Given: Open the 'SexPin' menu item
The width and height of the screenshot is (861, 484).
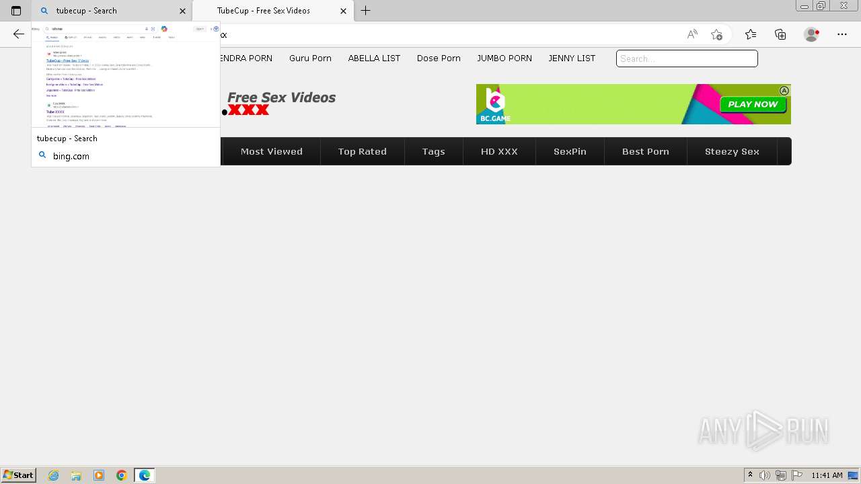Looking at the screenshot, I should tap(570, 151).
